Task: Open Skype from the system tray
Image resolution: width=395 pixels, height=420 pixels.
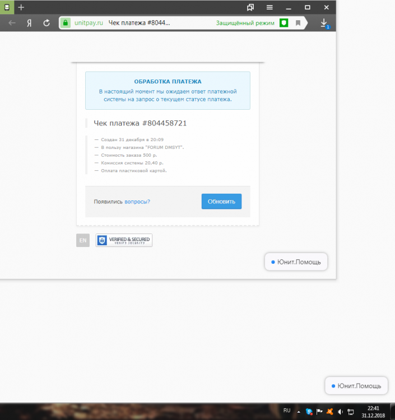Action: 309,411
